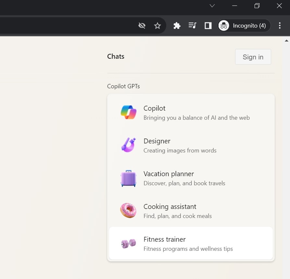Screen dimensions: 290x279
Task: Bookmark this page with the star icon
Action: (x=158, y=26)
